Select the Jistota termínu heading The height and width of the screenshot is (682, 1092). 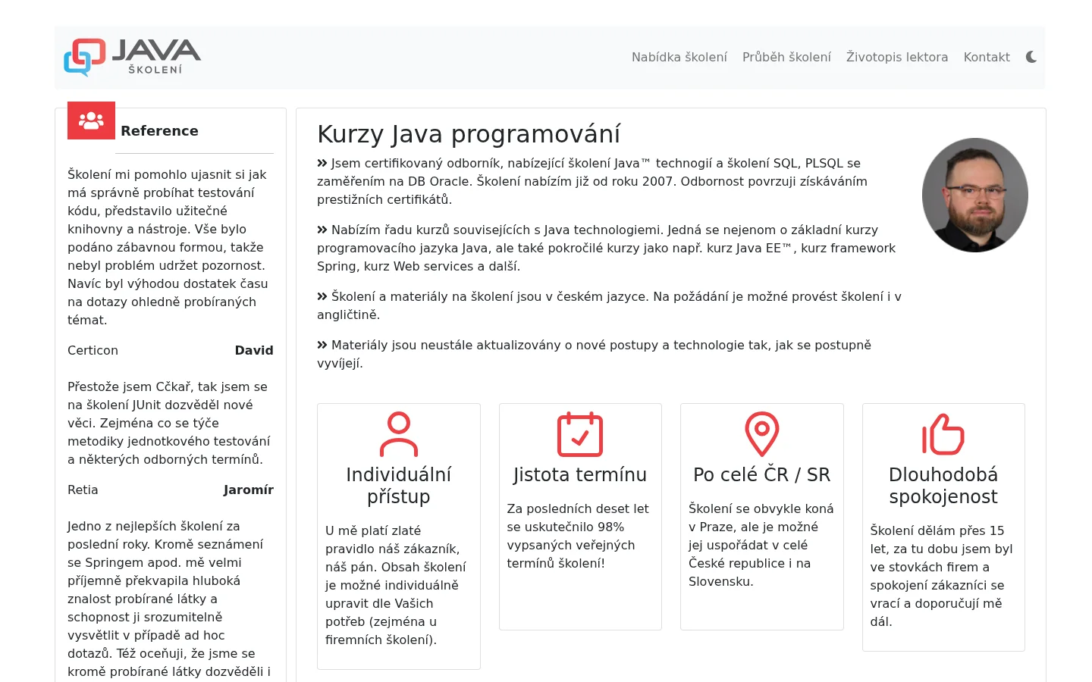coord(580,474)
